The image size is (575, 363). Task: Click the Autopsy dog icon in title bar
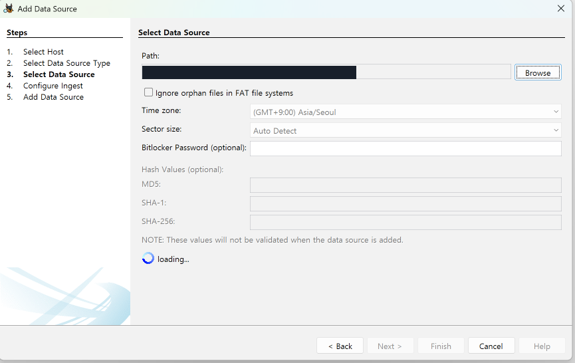[9, 9]
